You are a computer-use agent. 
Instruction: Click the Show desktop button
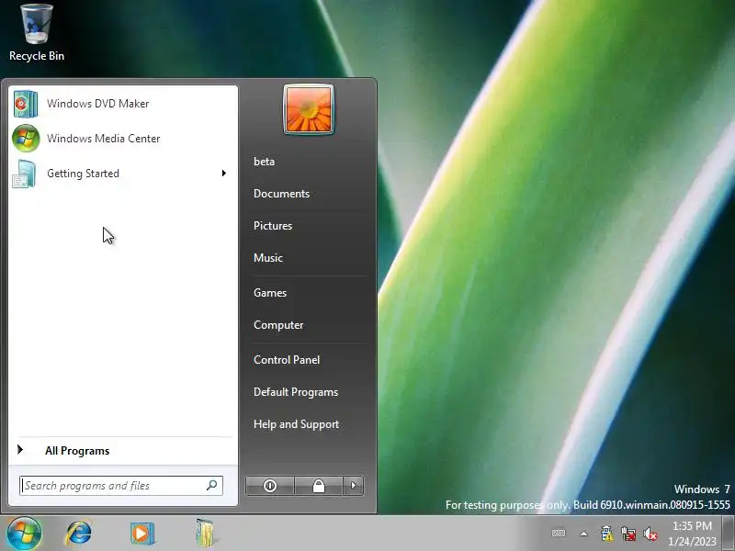click(x=728, y=534)
